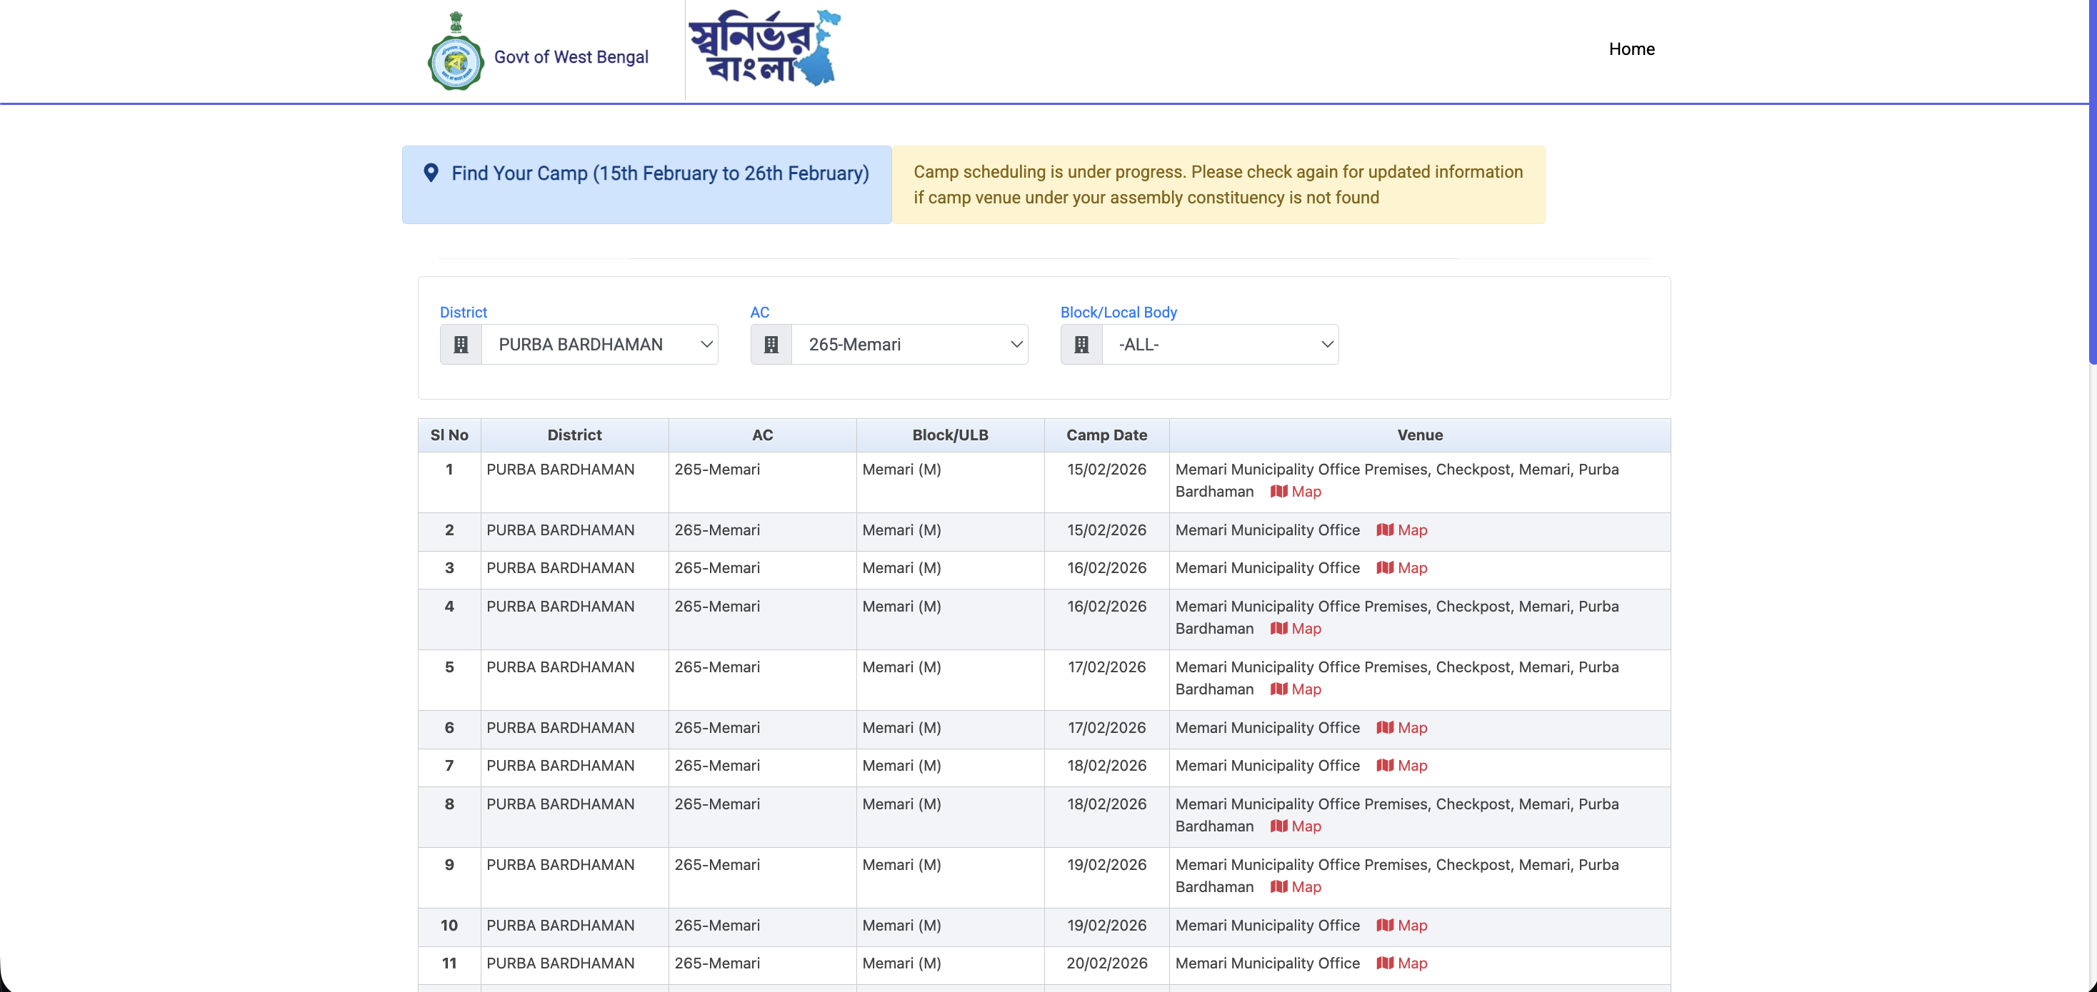Click the red map icon in row 10
2097x992 pixels.
pyautogui.click(x=1385, y=926)
